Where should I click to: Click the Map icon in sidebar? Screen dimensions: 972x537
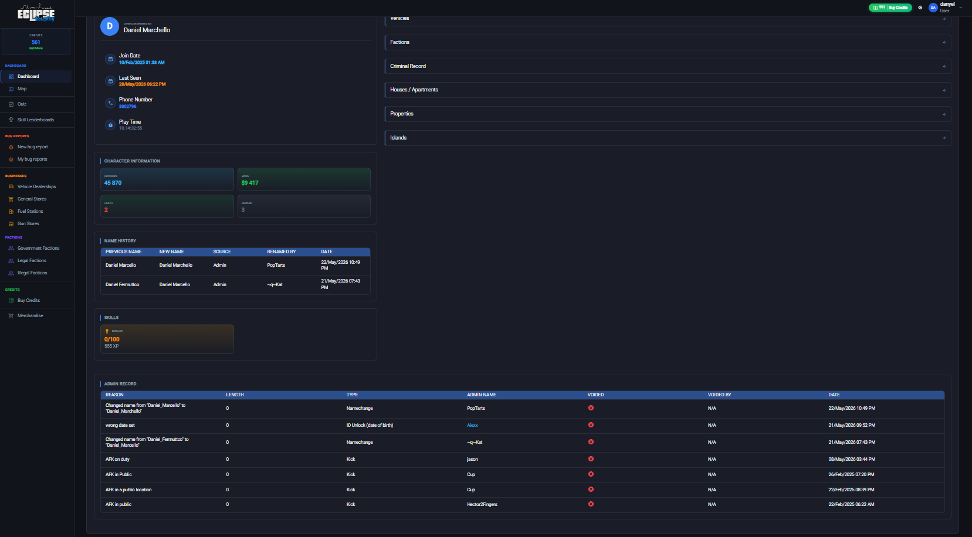pos(11,89)
